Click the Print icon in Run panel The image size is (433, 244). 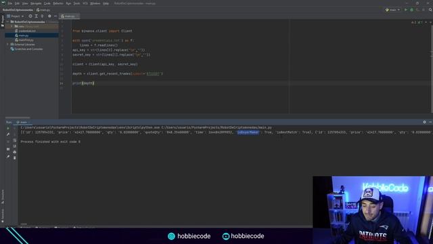pyautogui.click(x=15, y=152)
